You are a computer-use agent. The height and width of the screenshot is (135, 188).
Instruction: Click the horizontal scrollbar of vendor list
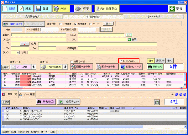pos(94,127)
